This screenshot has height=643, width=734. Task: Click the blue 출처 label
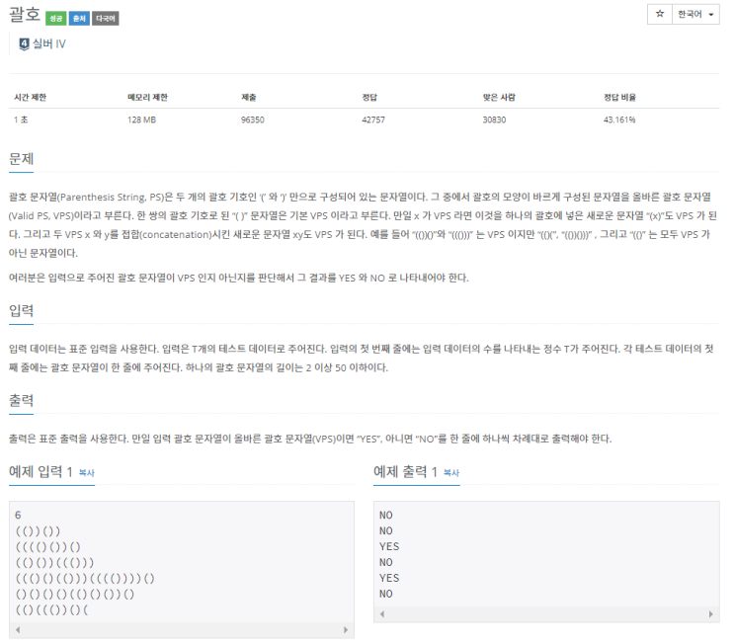pyautogui.click(x=79, y=18)
